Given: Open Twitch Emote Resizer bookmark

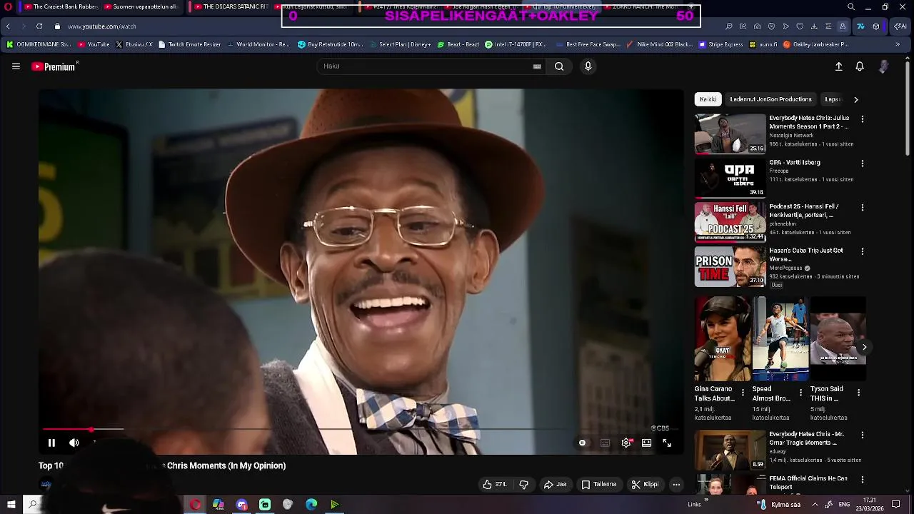Looking at the screenshot, I should coord(190,44).
